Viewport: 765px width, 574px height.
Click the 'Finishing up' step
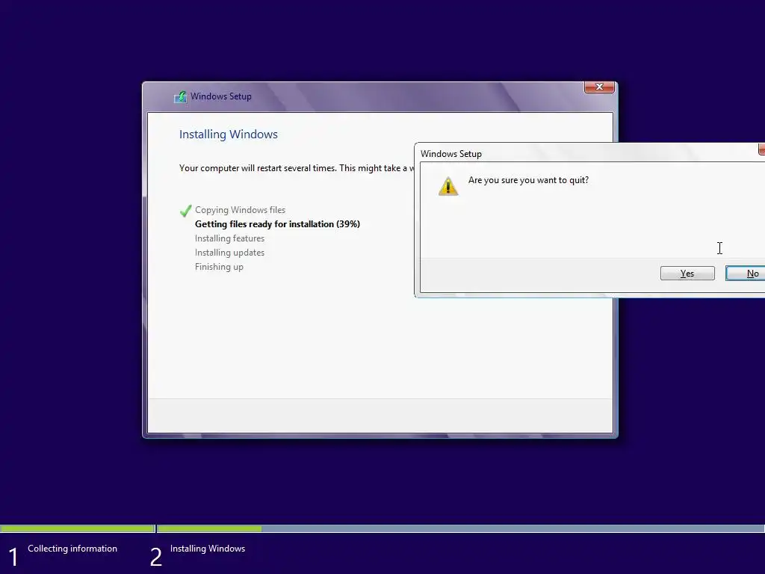tap(219, 267)
